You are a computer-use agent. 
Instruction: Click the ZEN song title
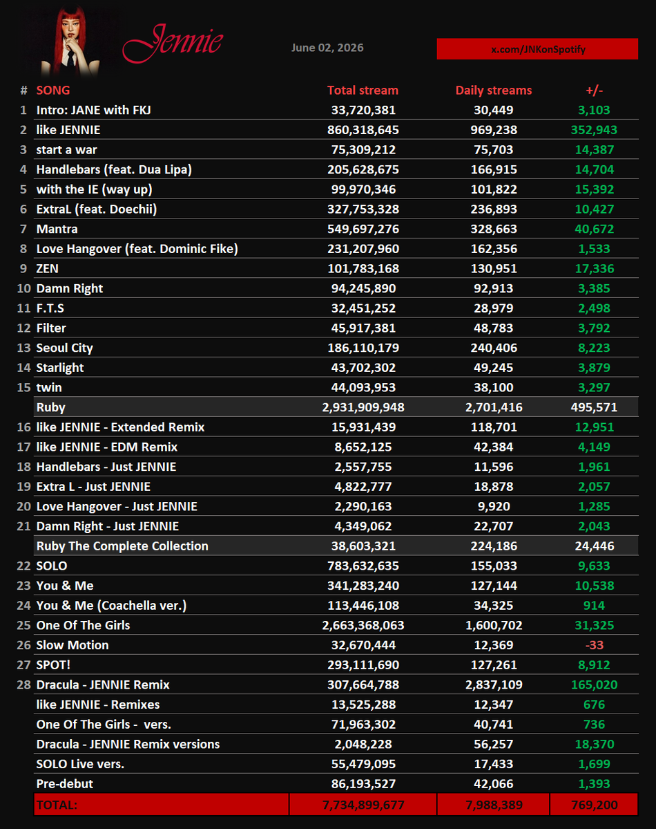(47, 268)
